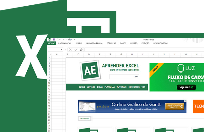Open the undo history dropdown arrow

(x=61, y=39)
